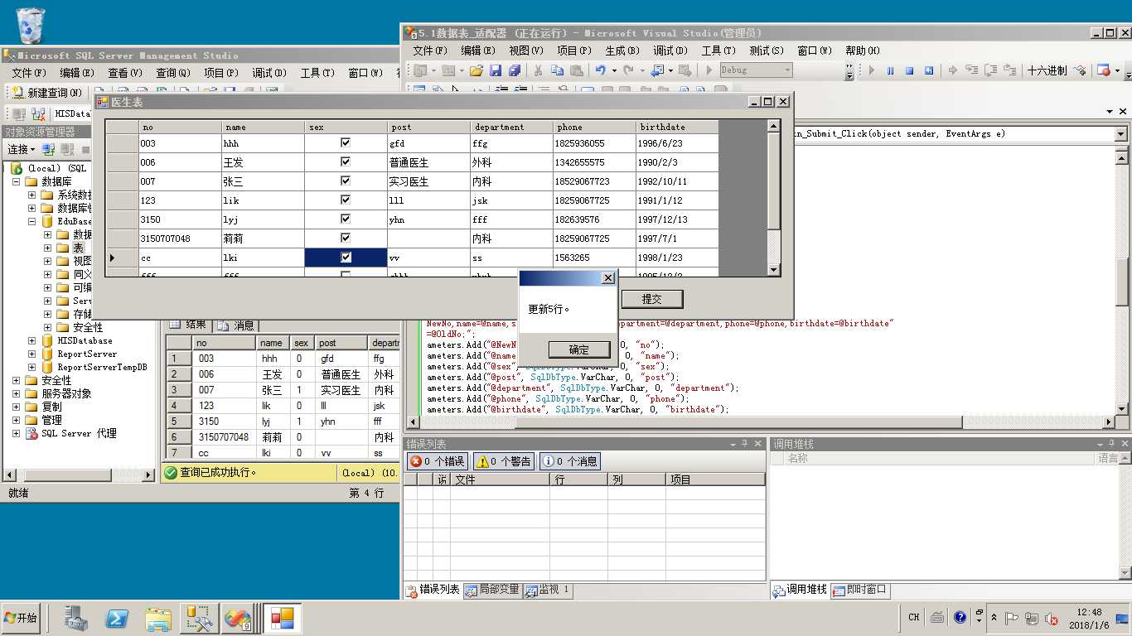Screen dimensions: 1132x636
Task: Click the 确定 button in the message box
Action: click(x=579, y=349)
